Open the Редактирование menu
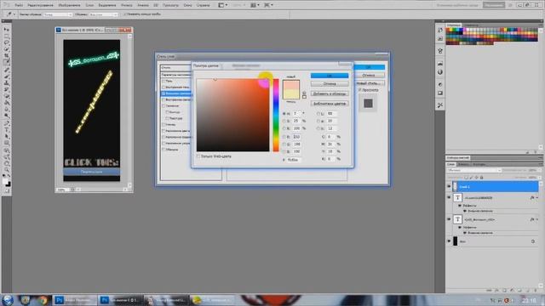This screenshot has width=545, height=306. [x=40, y=5]
